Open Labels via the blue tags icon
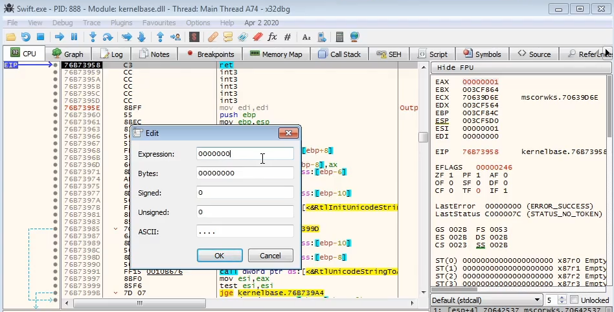The image size is (614, 312). [243, 37]
